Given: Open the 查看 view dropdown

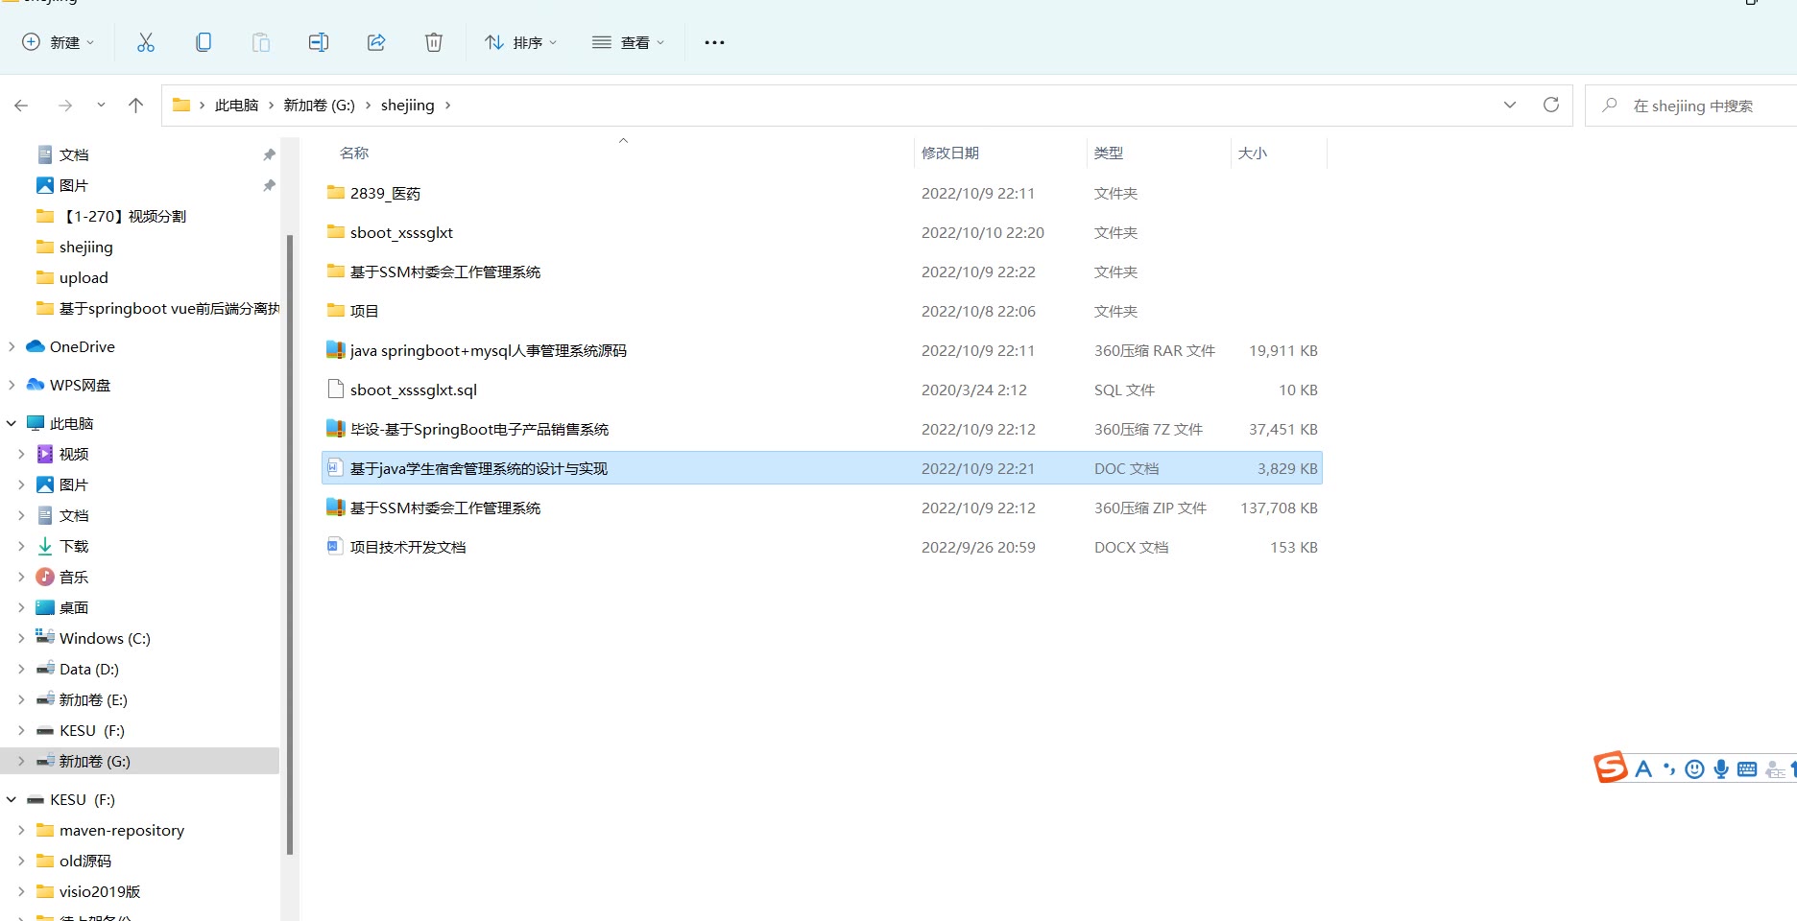Looking at the screenshot, I should pyautogui.click(x=629, y=42).
